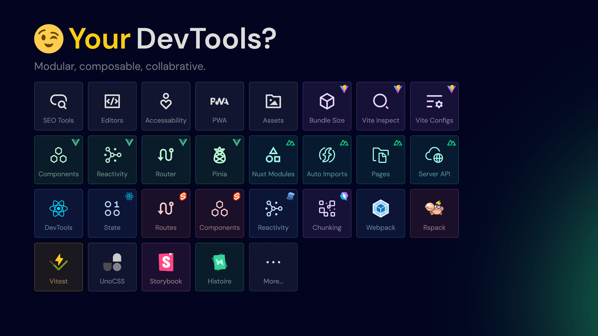598x336 pixels.
Task: Open the Histoire tile
Action: pos(220,267)
